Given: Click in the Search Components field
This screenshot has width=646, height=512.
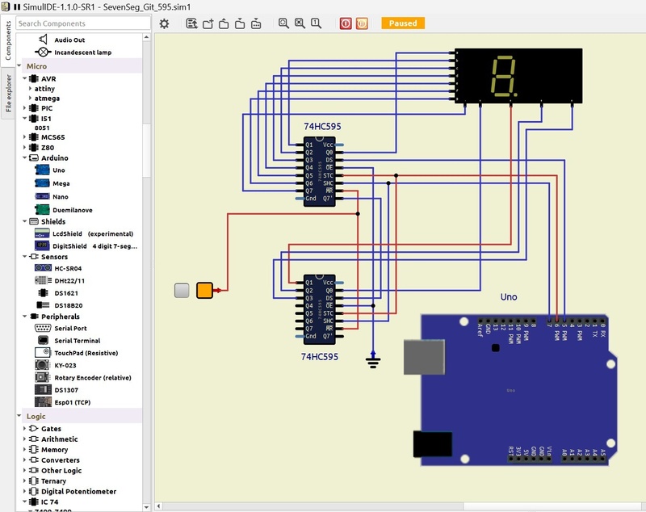Looking at the screenshot, I should pos(83,23).
